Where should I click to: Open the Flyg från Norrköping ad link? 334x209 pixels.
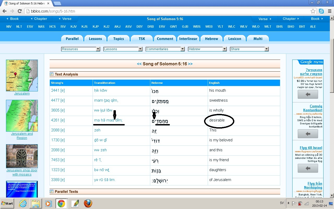(x=313, y=185)
